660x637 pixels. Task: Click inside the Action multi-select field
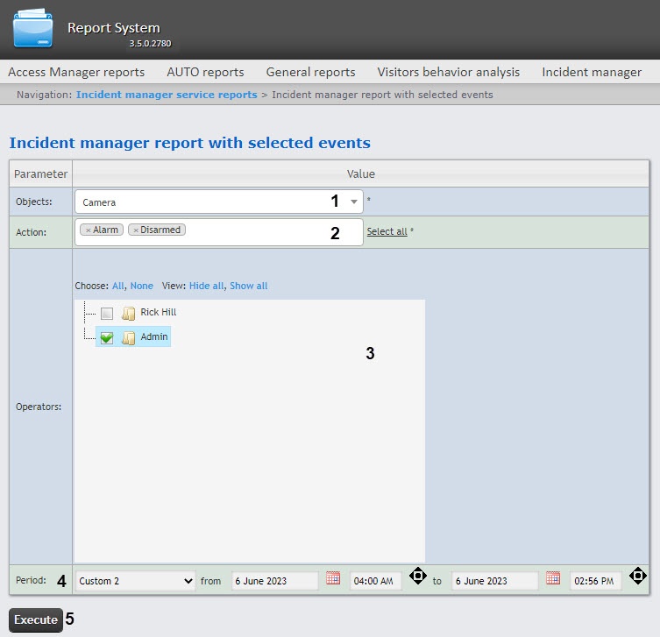[x=219, y=232]
